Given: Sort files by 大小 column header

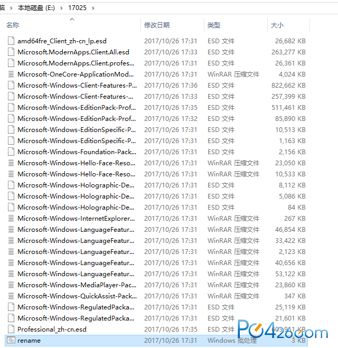Looking at the screenshot, I should (x=277, y=25).
